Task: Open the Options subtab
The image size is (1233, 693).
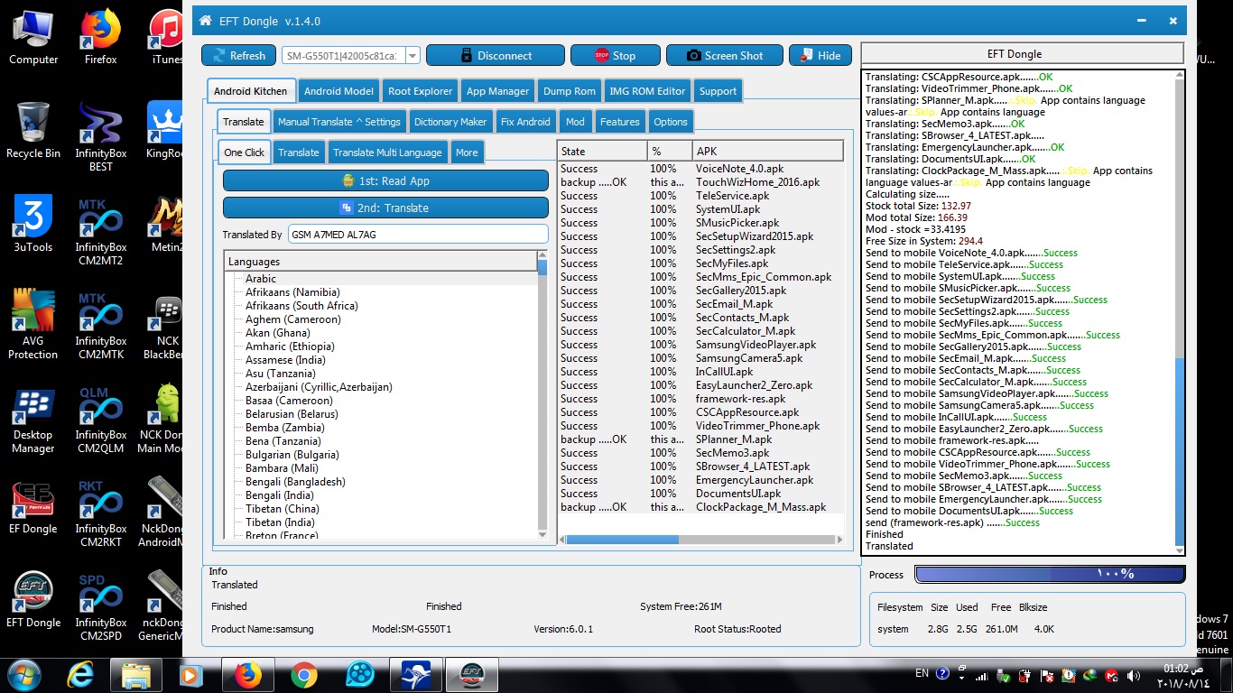Action: [x=671, y=122]
